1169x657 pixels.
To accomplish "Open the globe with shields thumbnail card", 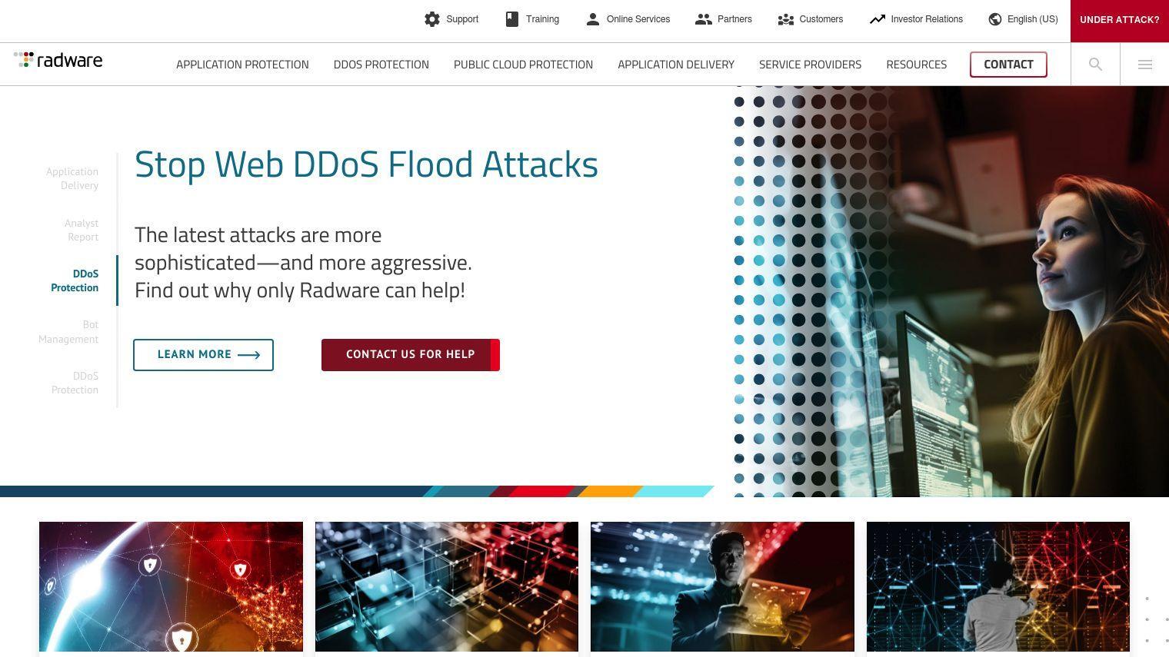I will (x=171, y=587).
